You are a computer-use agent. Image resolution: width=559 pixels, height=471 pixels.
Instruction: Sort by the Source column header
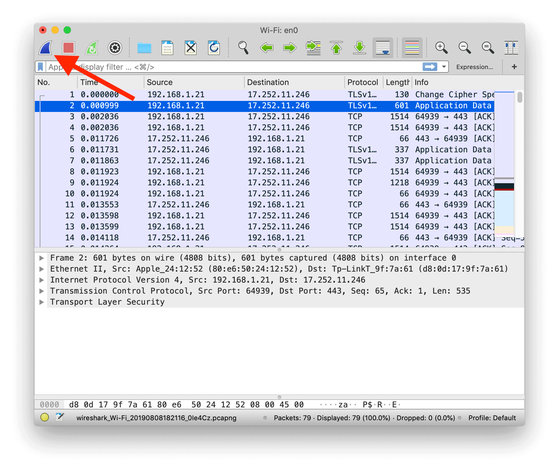click(194, 82)
